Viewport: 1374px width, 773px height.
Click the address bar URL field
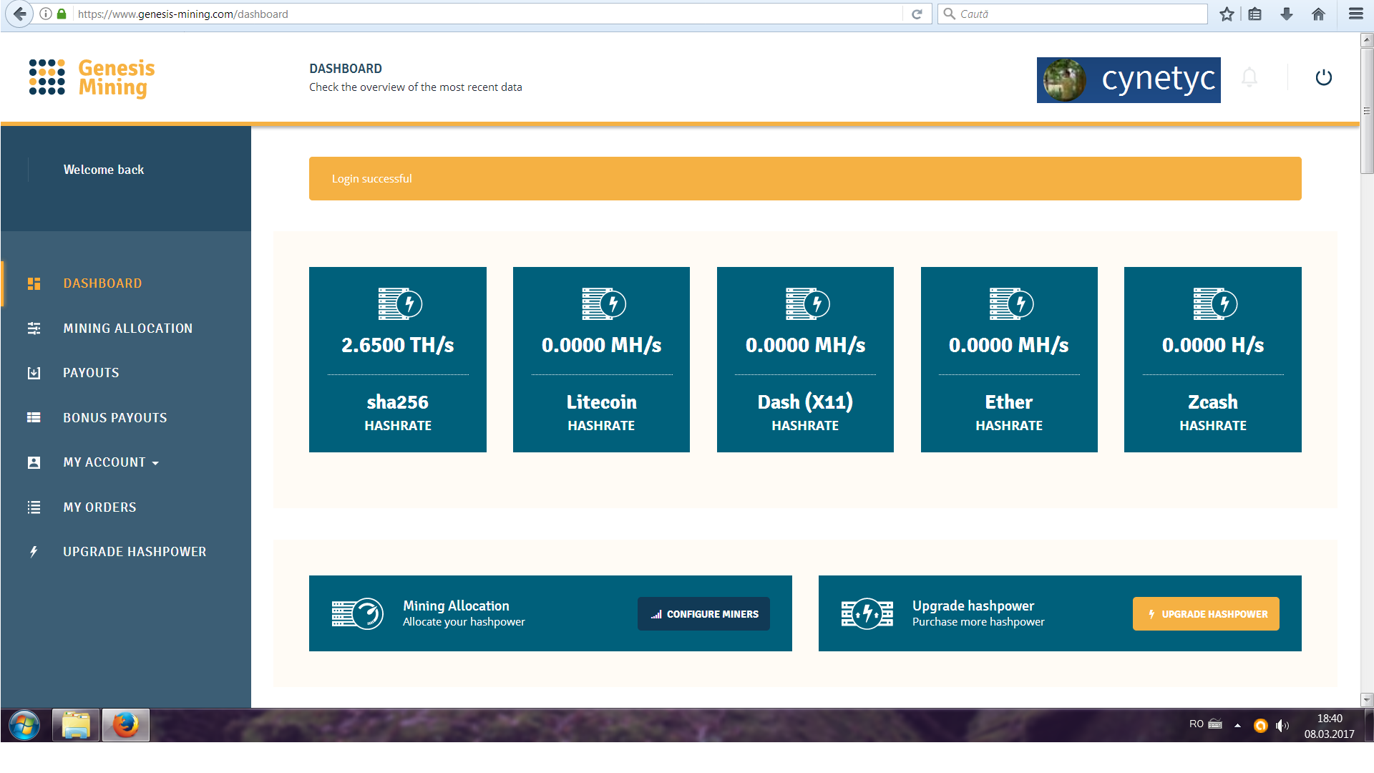487,14
